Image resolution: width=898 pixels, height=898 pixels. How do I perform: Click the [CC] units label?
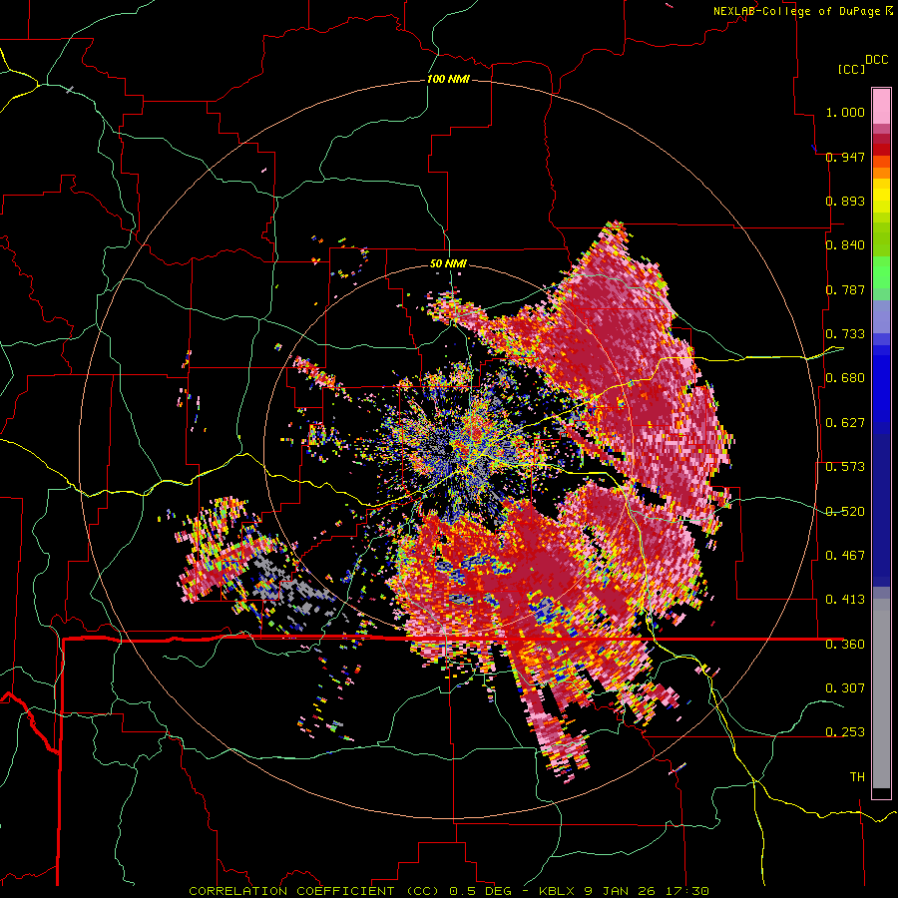[852, 69]
